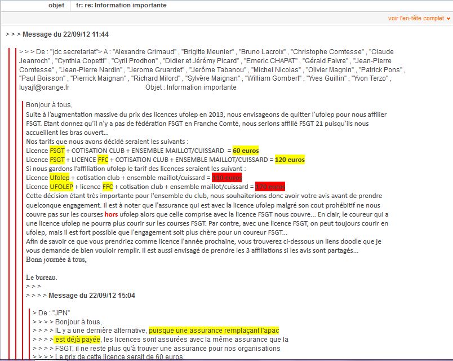
Task: Click the red bold word "hors"
Action: click(111, 214)
